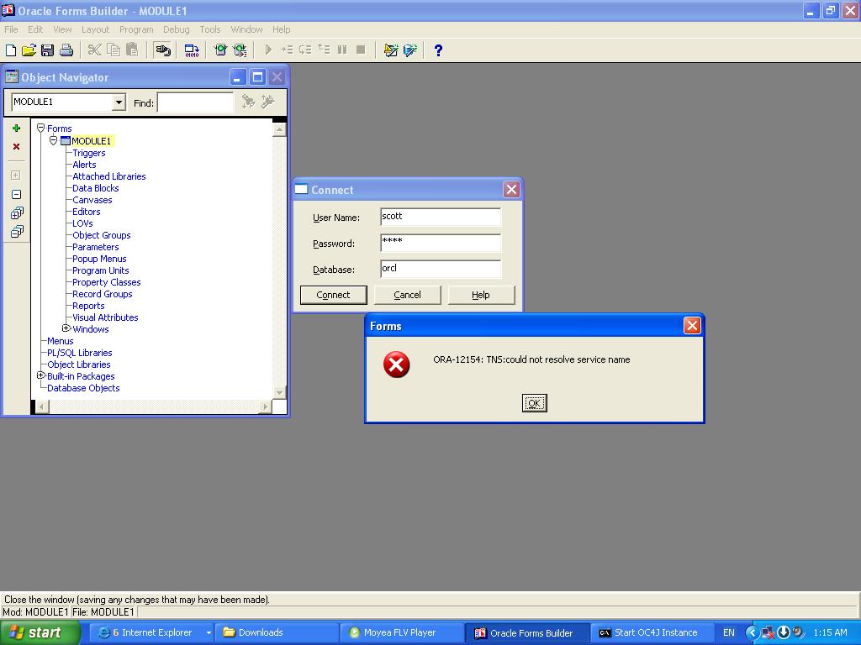Click the Database field
The width and height of the screenshot is (861, 645).
tap(441, 269)
